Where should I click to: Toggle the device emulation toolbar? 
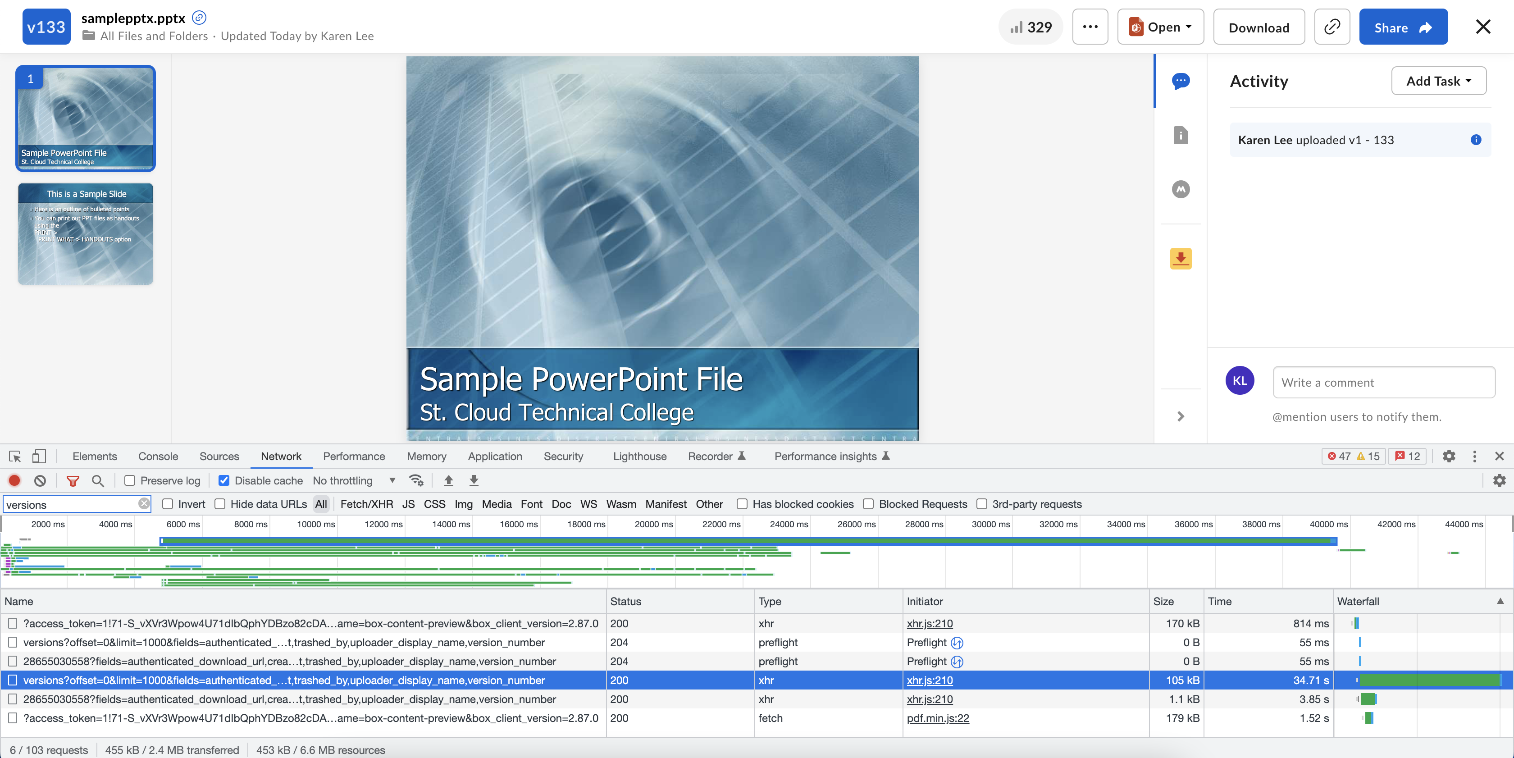38,457
